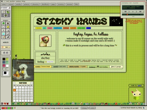This screenshot has width=147, height=110.
Task: Open the cockroach bug page icon
Action: (x=8, y=23)
